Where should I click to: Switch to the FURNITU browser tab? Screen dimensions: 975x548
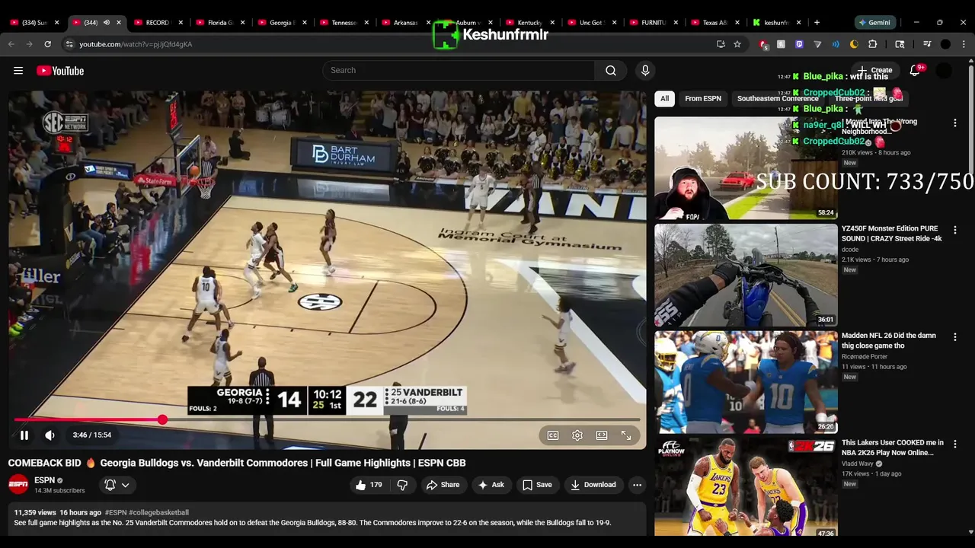(653, 23)
